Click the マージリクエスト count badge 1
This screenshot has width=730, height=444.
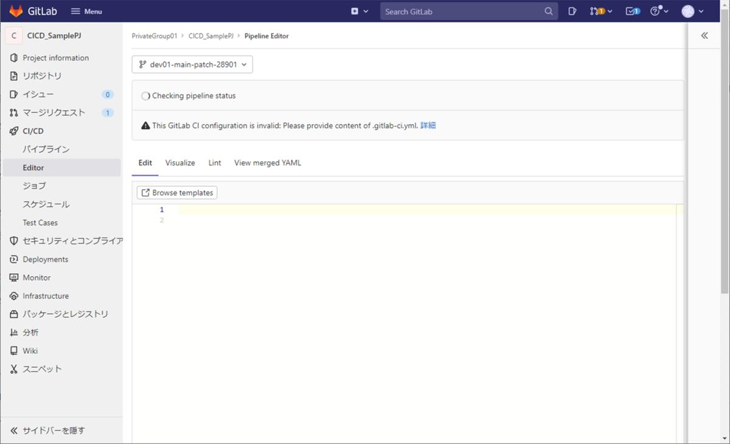(x=108, y=113)
